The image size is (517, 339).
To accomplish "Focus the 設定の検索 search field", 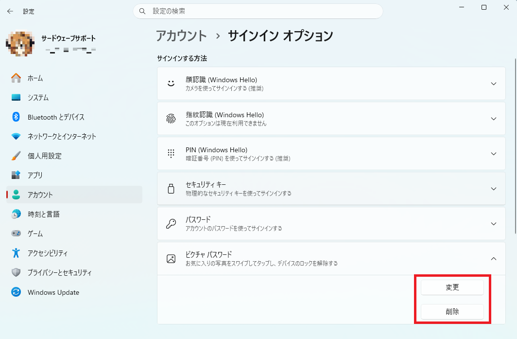I will (x=258, y=11).
